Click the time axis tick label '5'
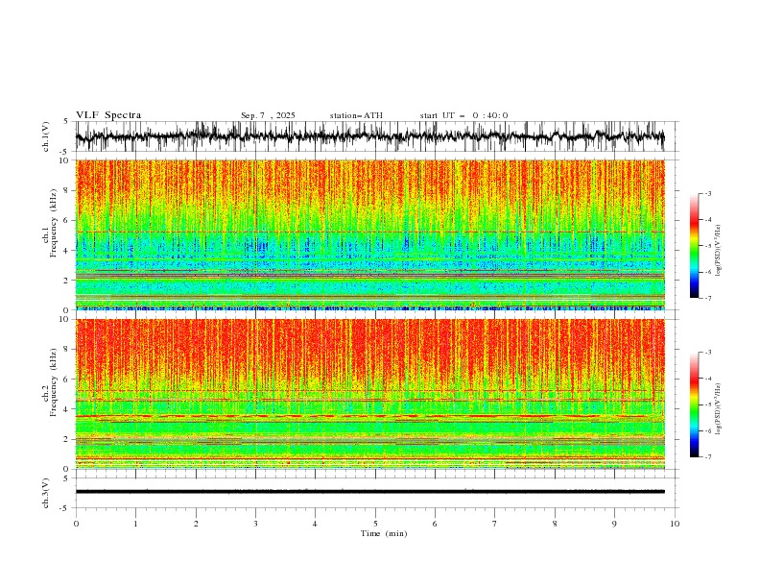Screen dimensions: 760x588 [x=375, y=524]
